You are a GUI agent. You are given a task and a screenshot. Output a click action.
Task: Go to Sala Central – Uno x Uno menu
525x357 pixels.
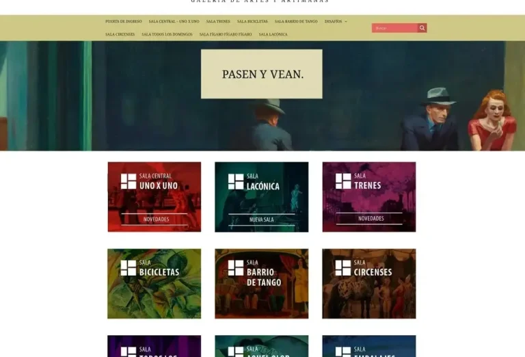tap(174, 21)
